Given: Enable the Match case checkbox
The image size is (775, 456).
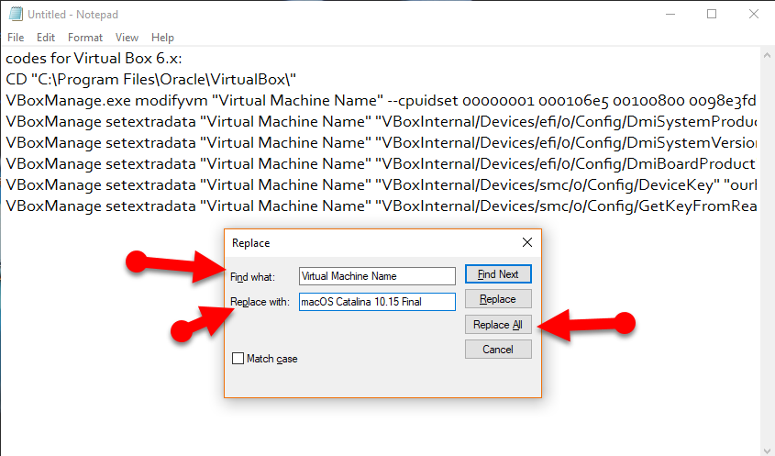Looking at the screenshot, I should [238, 359].
